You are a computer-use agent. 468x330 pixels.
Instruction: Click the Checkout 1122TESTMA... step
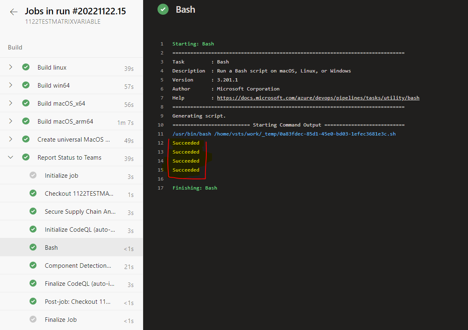[x=79, y=193]
